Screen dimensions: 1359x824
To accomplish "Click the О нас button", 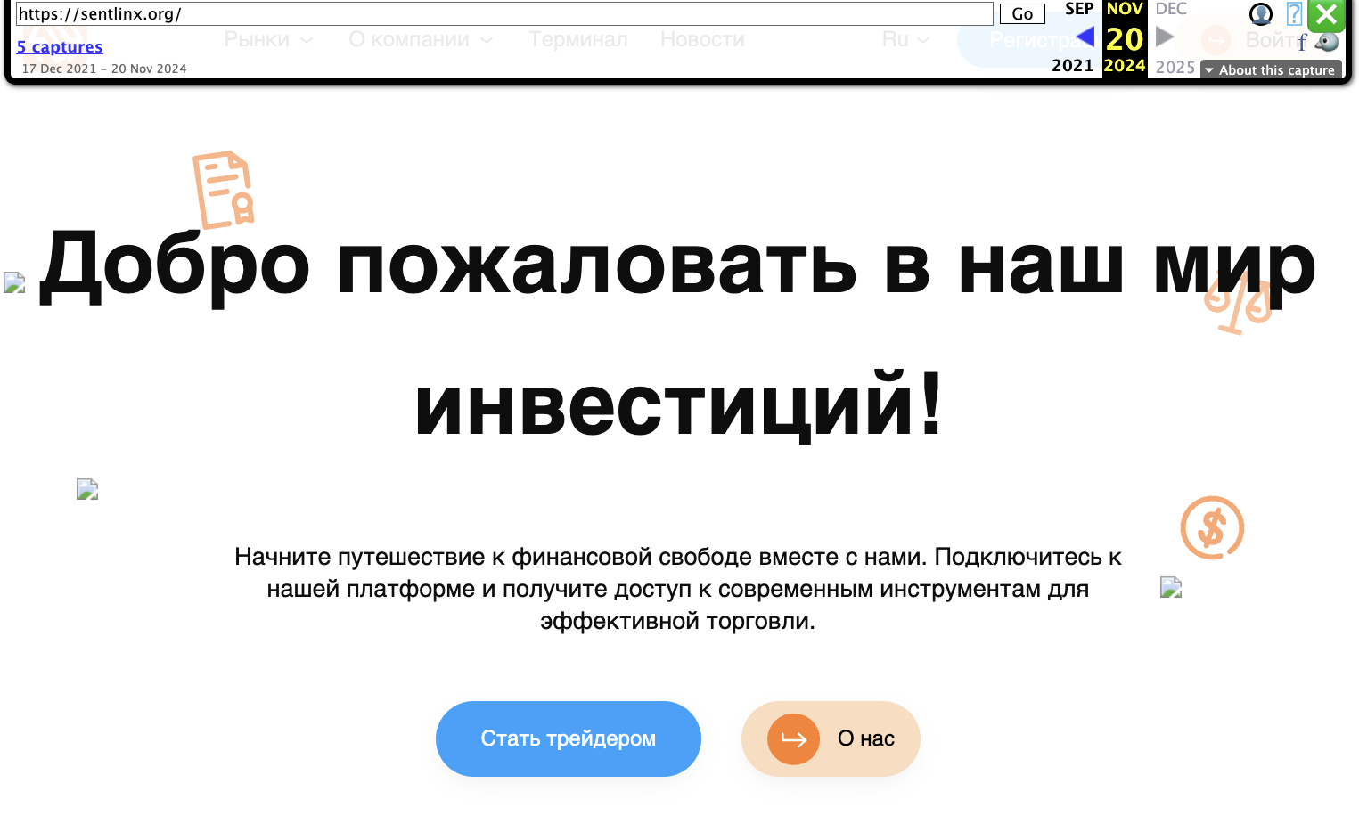I will [831, 738].
